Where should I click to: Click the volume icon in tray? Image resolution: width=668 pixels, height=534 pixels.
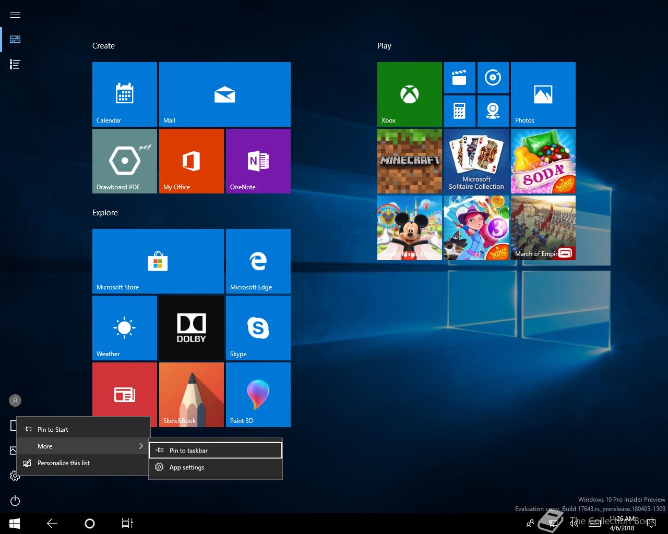[574, 524]
